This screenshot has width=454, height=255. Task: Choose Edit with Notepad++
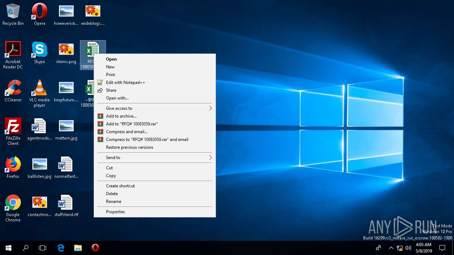155,83
